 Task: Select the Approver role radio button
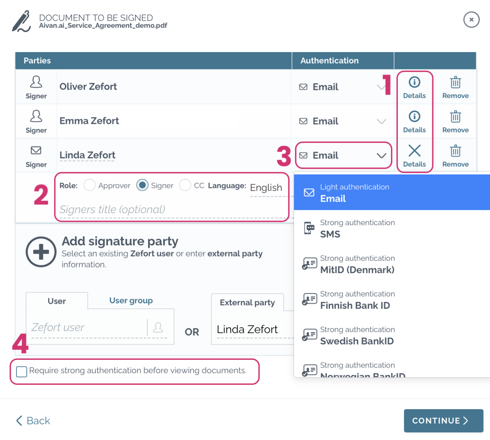(90, 186)
